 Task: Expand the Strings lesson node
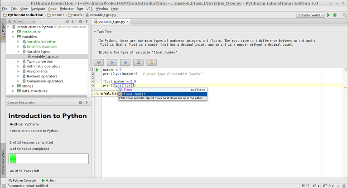point(13,86)
